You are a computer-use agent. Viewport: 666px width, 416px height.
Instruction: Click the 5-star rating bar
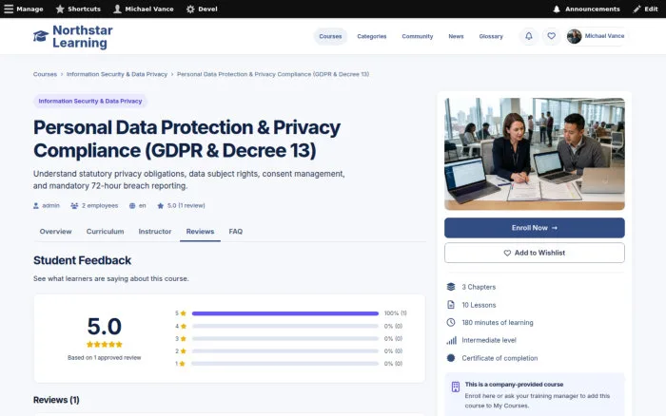(285, 313)
